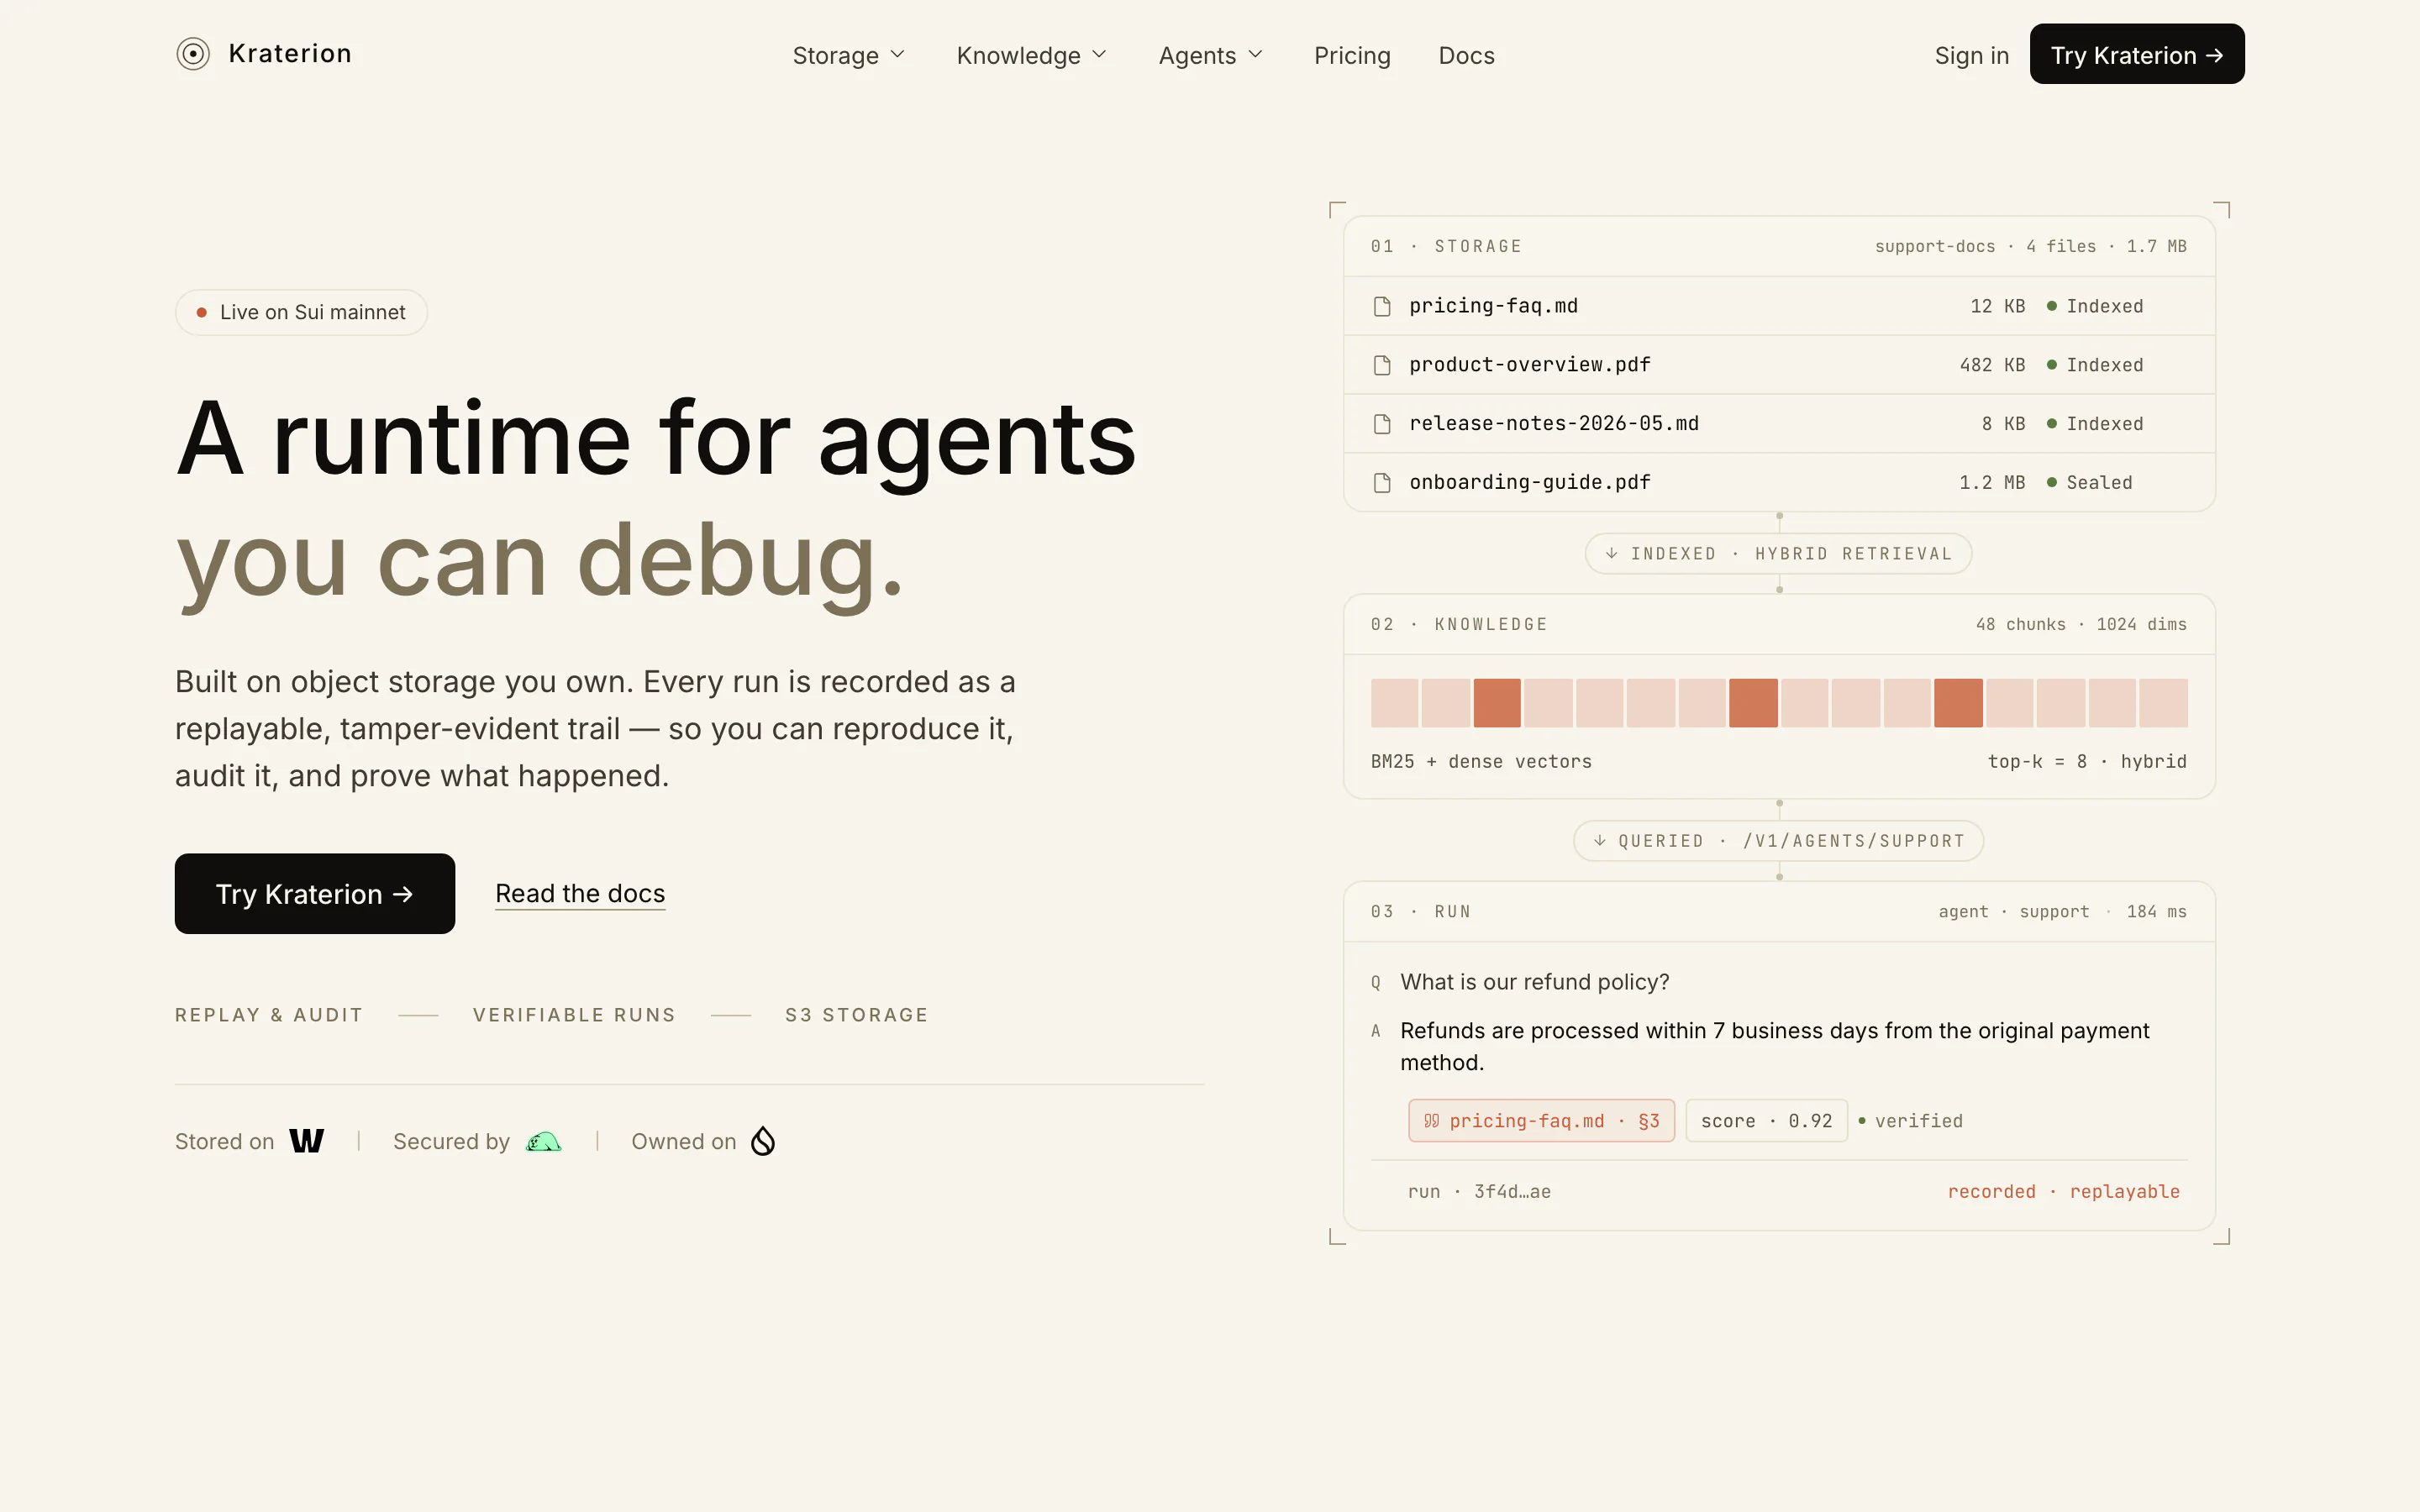Click the down-arrow icon in Indexed Hybrid Retrieval pill
The height and width of the screenshot is (1512, 2420).
(x=1611, y=553)
